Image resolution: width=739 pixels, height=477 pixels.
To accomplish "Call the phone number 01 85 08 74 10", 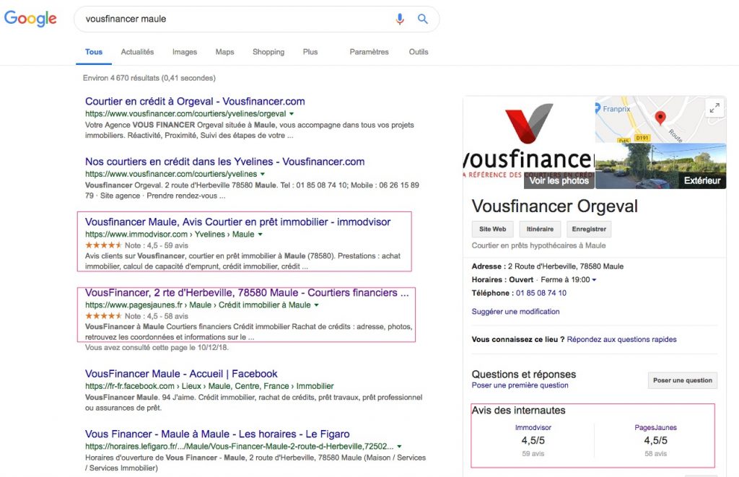I will click(541, 293).
